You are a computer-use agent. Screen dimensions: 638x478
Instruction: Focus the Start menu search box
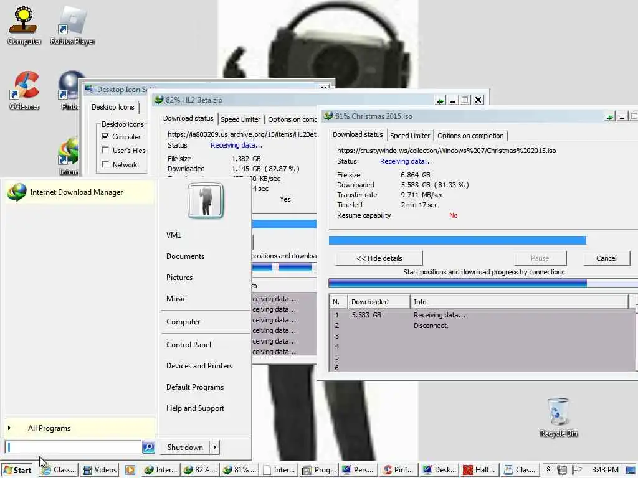[74, 447]
